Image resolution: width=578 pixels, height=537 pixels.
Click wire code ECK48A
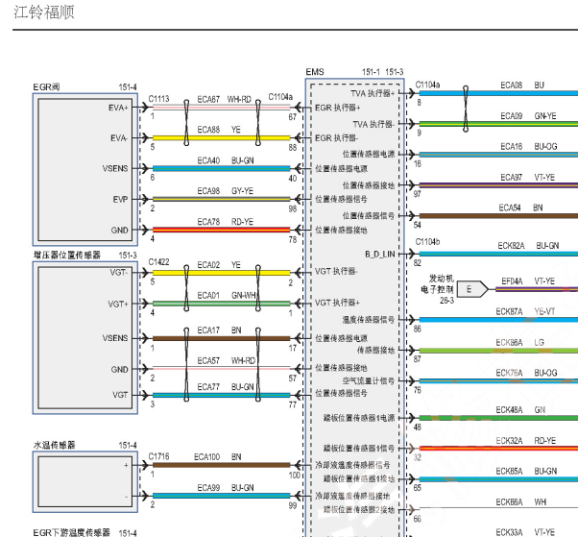(509, 410)
